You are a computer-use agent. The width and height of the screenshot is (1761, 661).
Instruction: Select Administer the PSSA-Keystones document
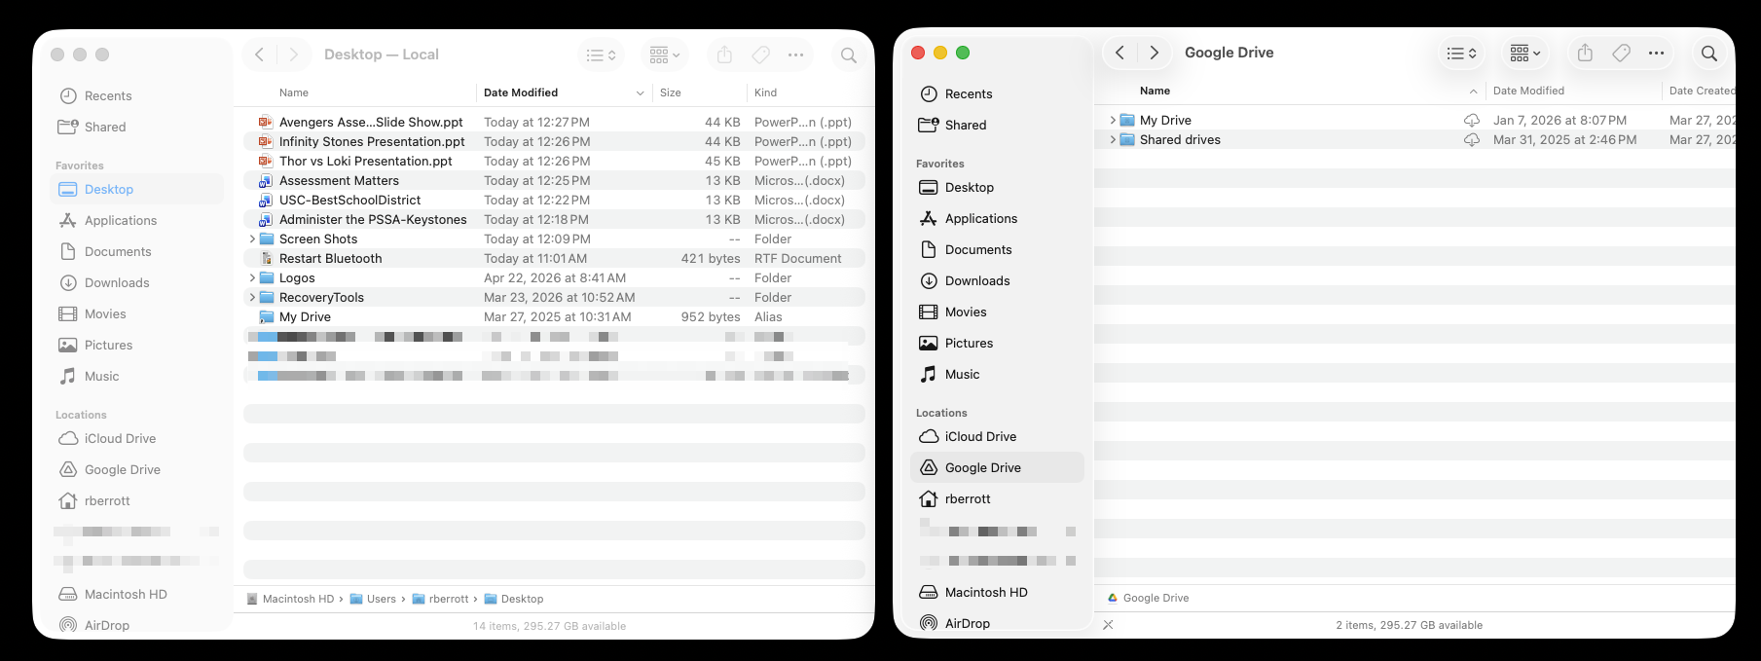pyautogui.click(x=554, y=219)
